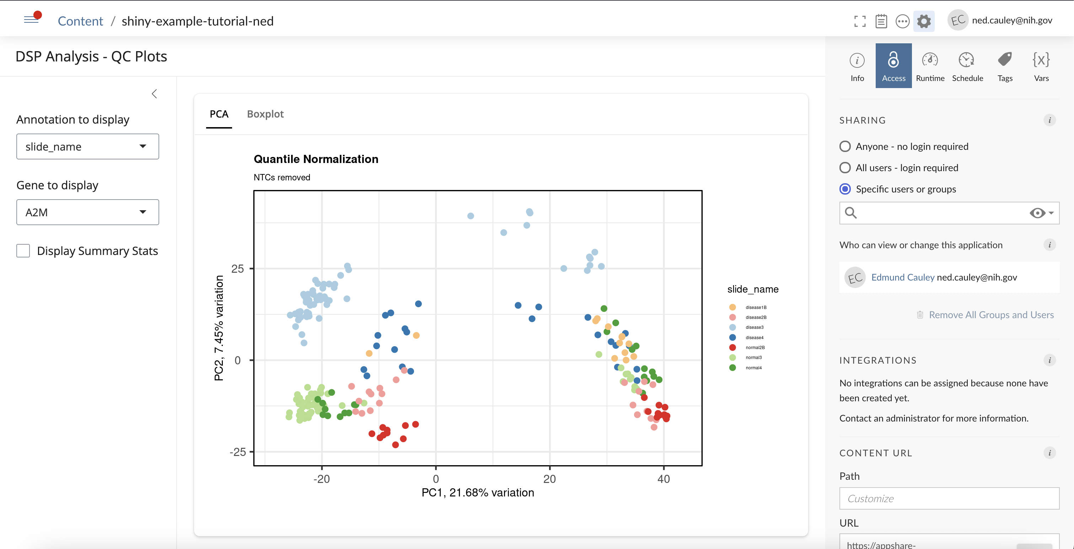Open the Vars settings pane
Image resolution: width=1074 pixels, height=549 pixels.
click(1041, 66)
